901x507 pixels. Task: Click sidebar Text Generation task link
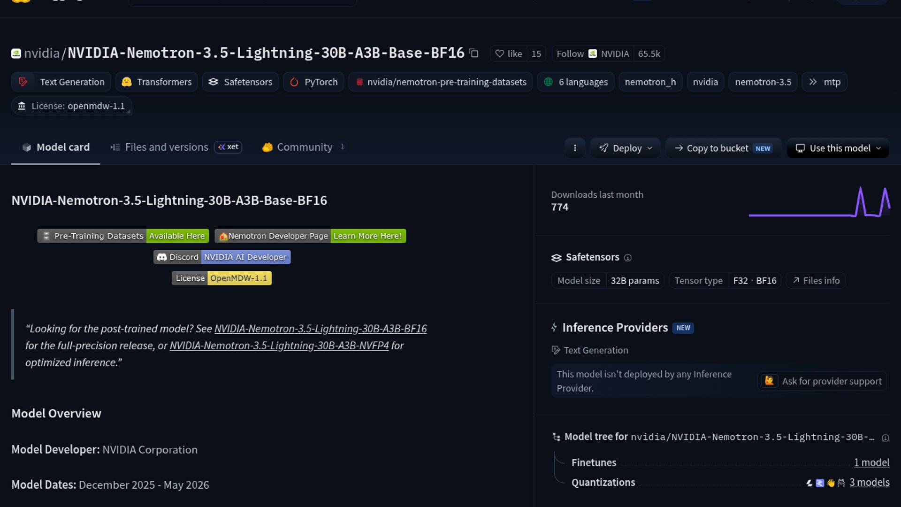pyautogui.click(x=590, y=350)
